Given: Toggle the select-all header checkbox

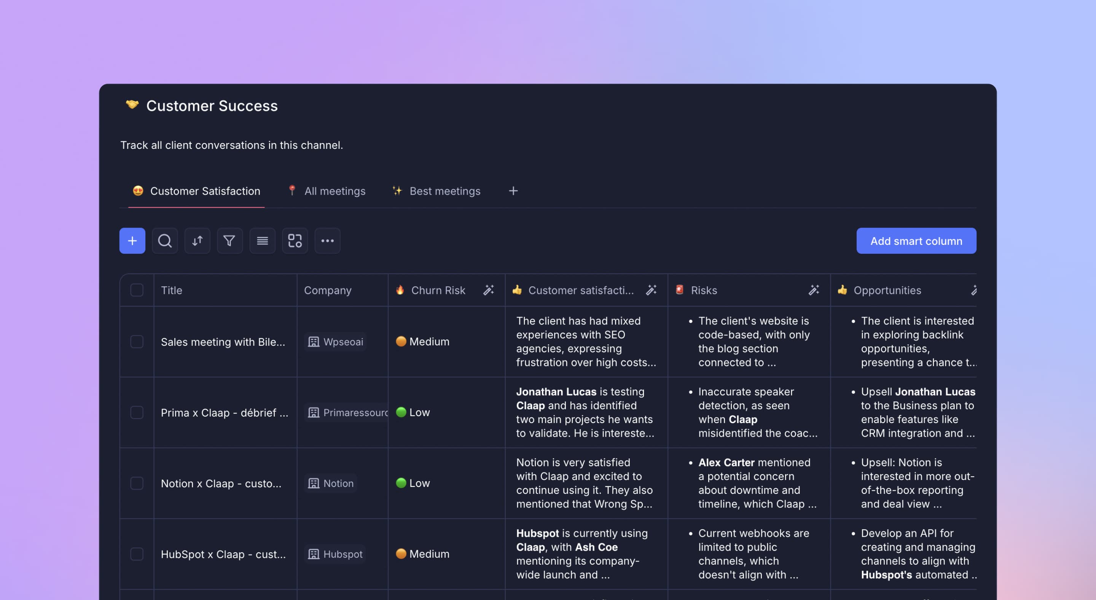Looking at the screenshot, I should (137, 290).
